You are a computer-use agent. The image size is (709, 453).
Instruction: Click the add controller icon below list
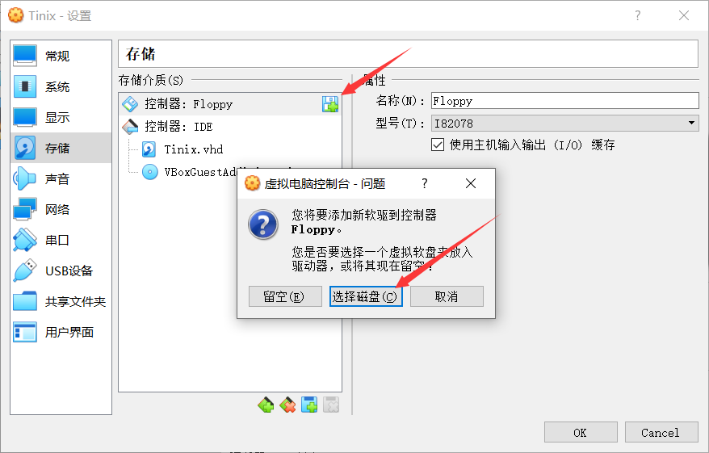[x=266, y=405]
